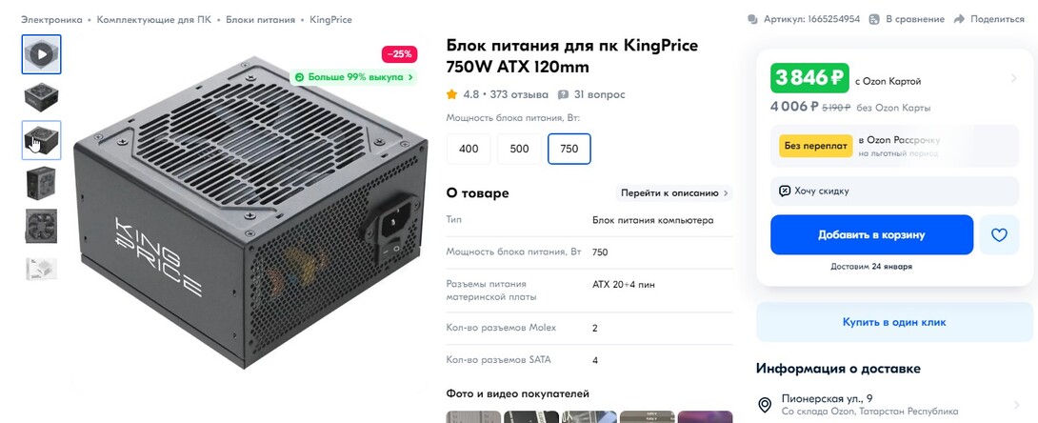This screenshot has height=423, width=1038.
Task: Select the 500 W power option
Action: coord(520,149)
